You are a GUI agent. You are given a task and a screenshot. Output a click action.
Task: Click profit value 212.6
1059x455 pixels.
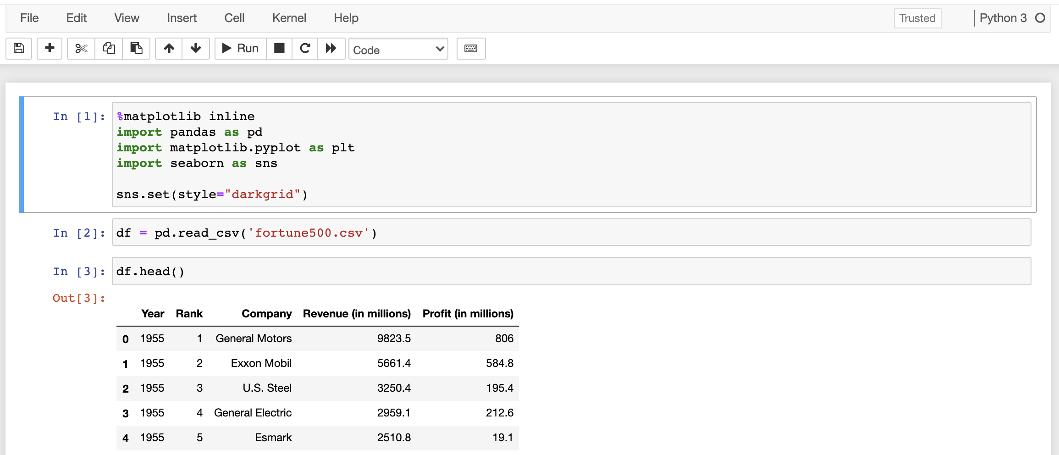point(500,413)
